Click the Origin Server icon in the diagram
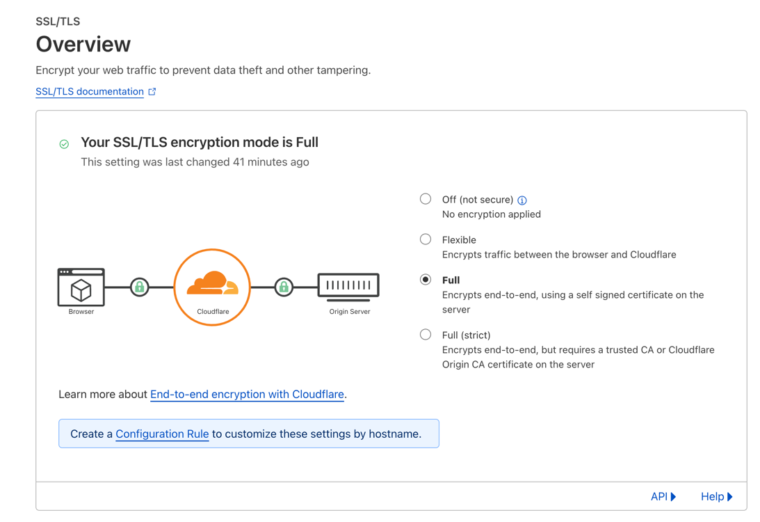This screenshot has height=522, width=760. [348, 285]
